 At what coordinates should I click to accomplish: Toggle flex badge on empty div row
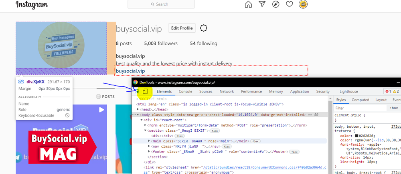(179, 136)
